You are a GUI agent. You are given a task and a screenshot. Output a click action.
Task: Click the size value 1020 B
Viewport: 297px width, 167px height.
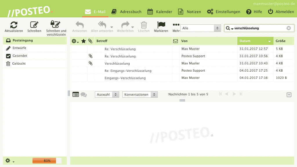pyautogui.click(x=281, y=78)
